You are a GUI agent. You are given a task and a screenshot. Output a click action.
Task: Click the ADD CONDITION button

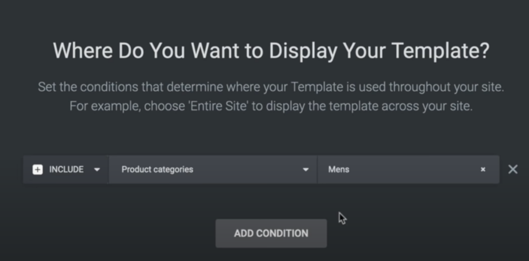click(271, 233)
